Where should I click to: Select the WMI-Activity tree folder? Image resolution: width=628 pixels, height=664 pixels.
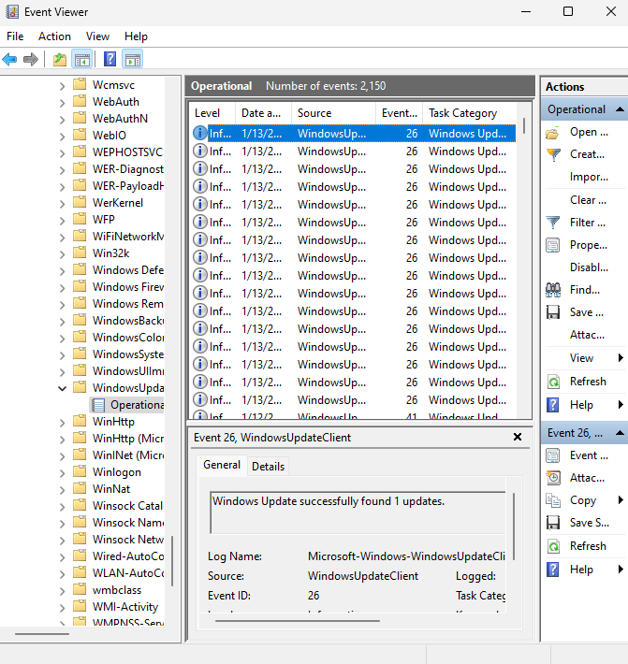115,607
